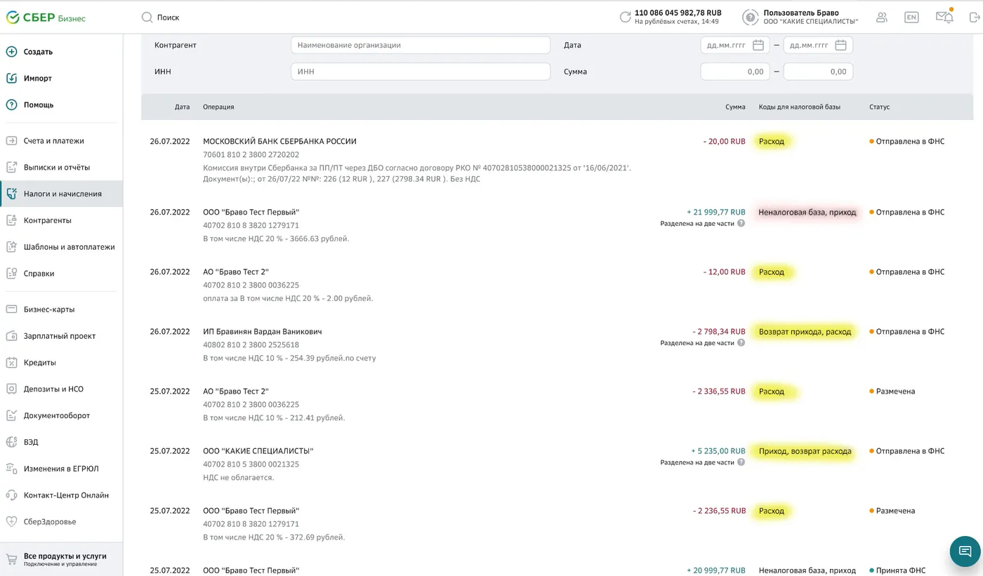The height and width of the screenshot is (576, 983).
Task: Click the Импорт icon
Action: [x=11, y=79]
